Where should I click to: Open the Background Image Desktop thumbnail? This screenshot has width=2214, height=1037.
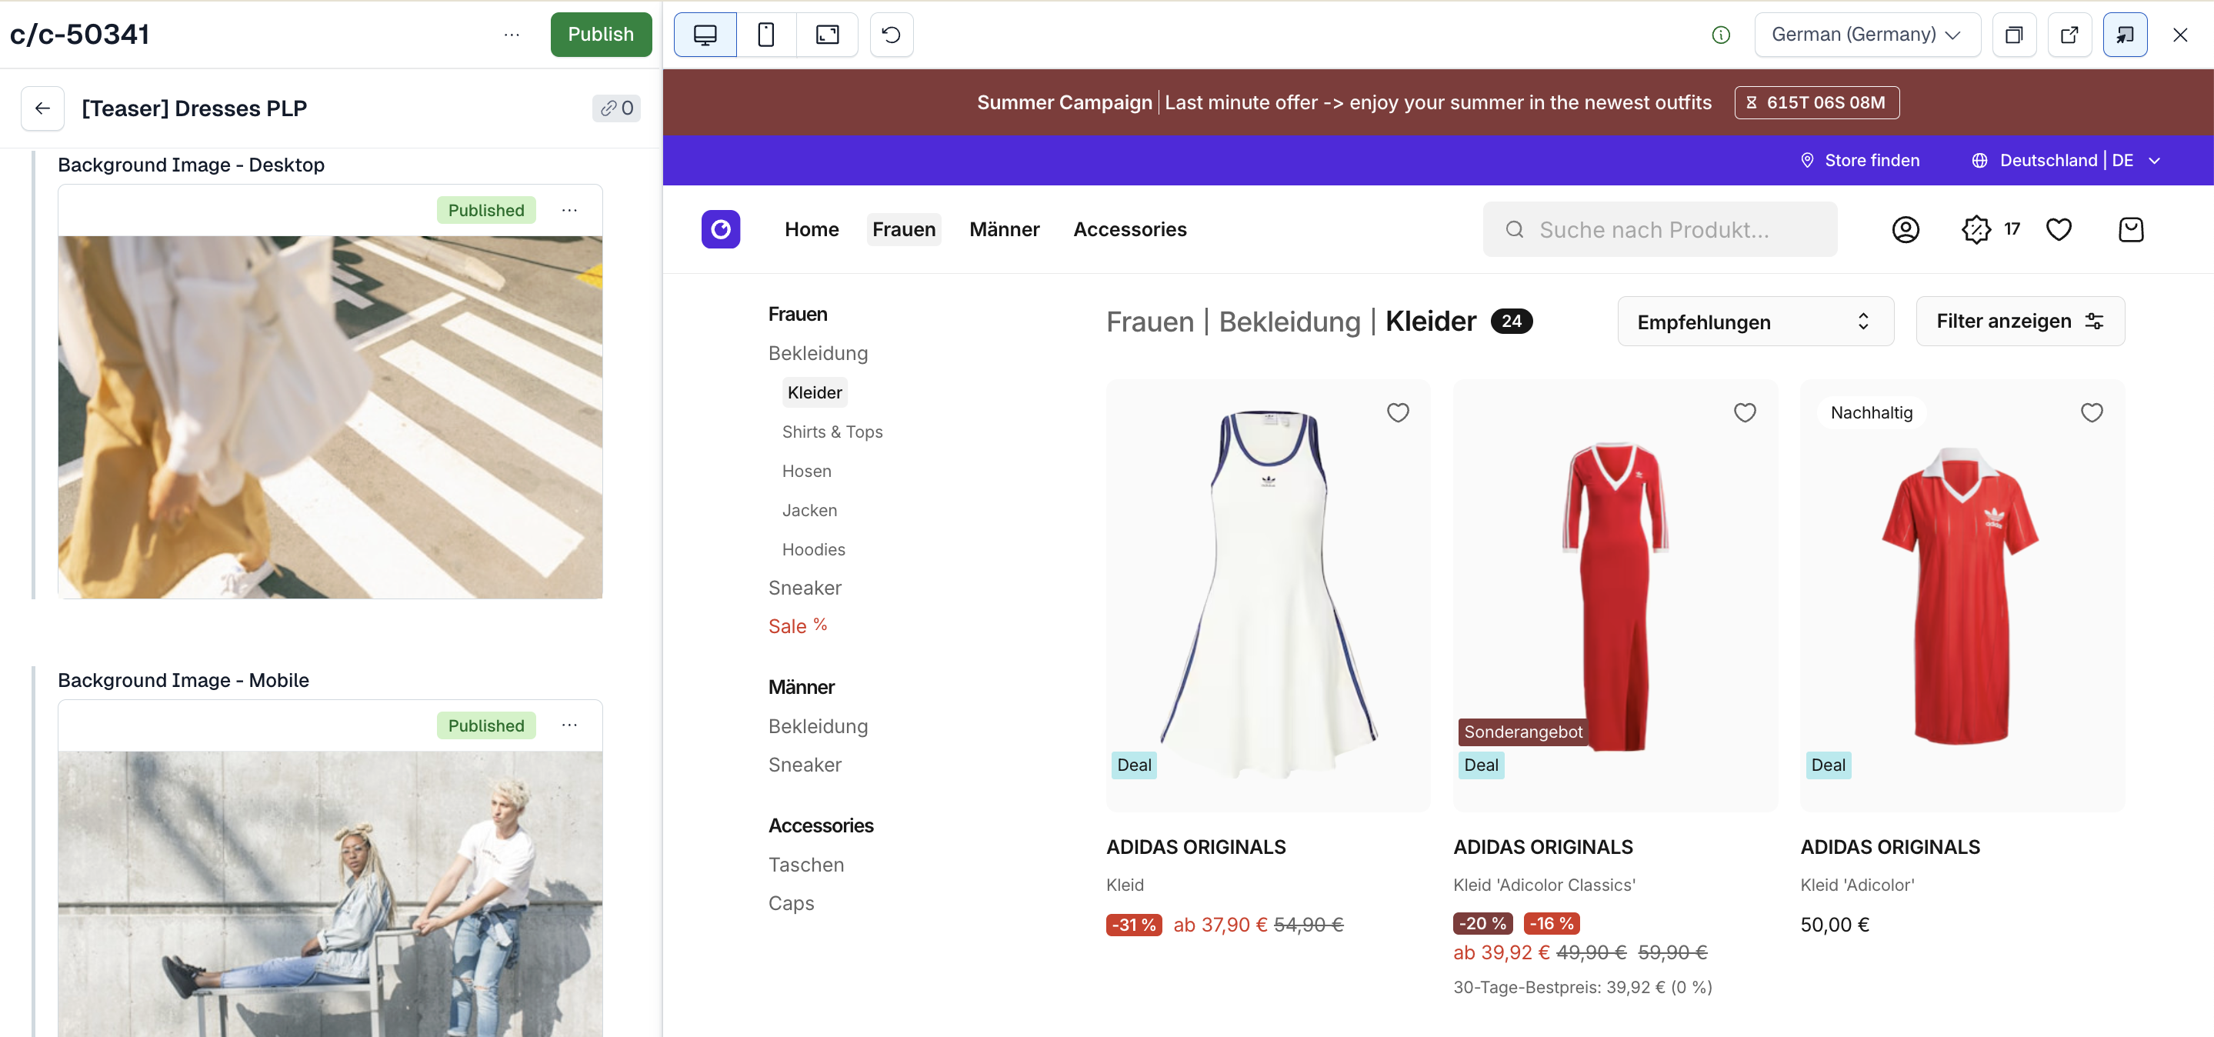pyautogui.click(x=330, y=417)
